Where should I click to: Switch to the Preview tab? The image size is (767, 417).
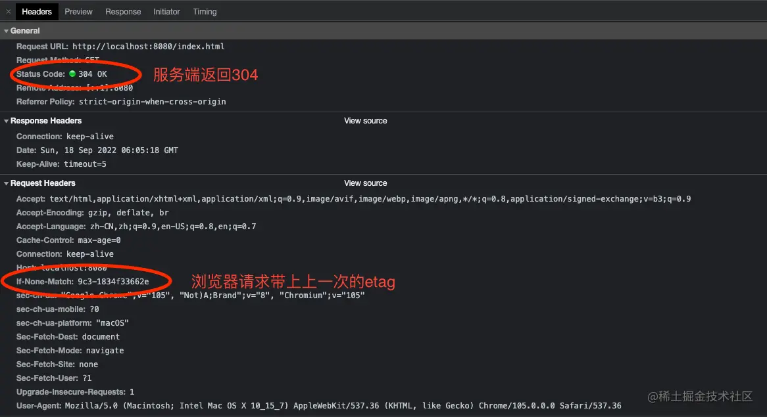(x=78, y=12)
